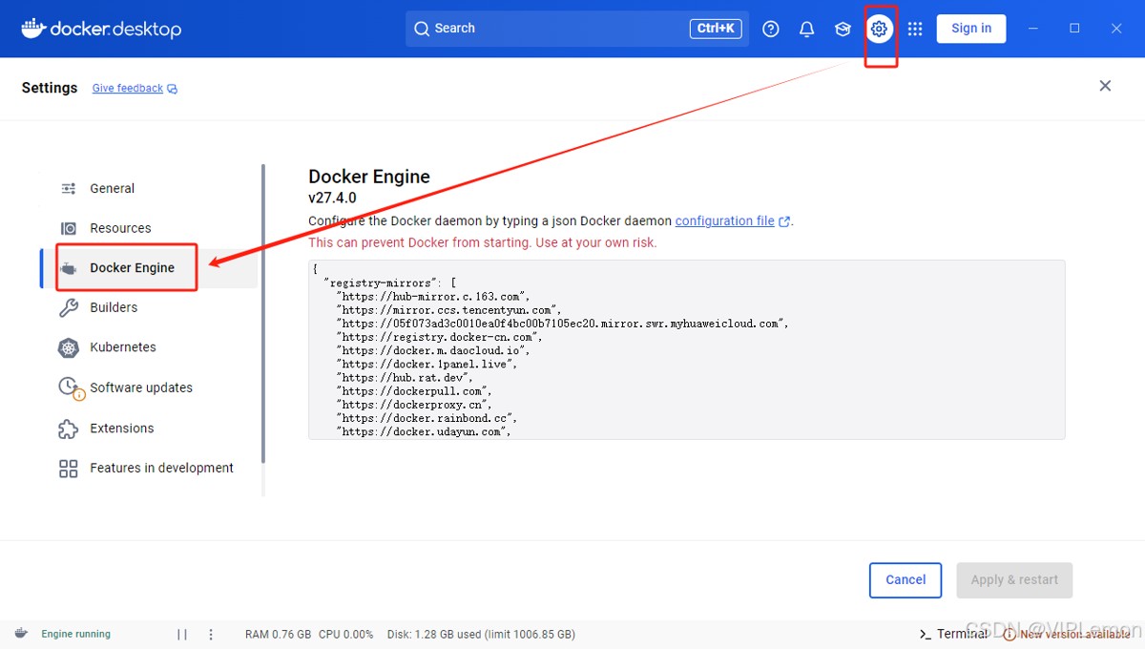Open the Builders settings section
The height and width of the screenshot is (649, 1145).
click(114, 307)
